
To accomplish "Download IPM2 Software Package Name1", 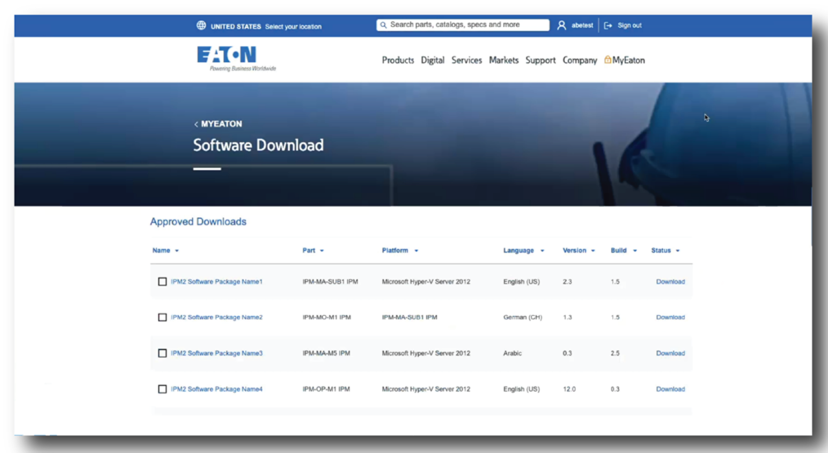I will tap(670, 282).
